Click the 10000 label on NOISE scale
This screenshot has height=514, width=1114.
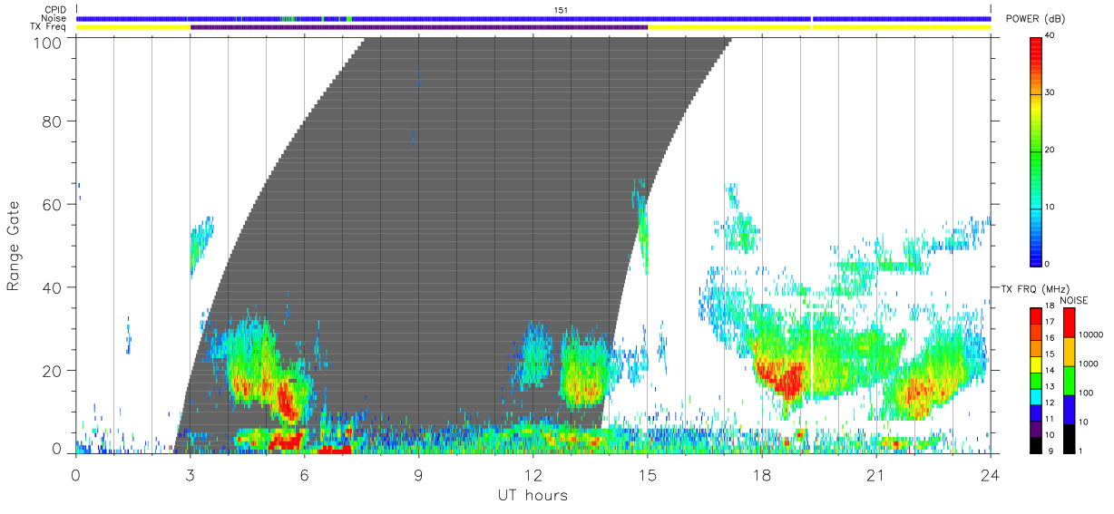pyautogui.click(x=1091, y=335)
